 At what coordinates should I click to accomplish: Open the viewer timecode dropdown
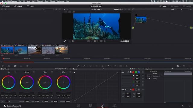(119, 9)
